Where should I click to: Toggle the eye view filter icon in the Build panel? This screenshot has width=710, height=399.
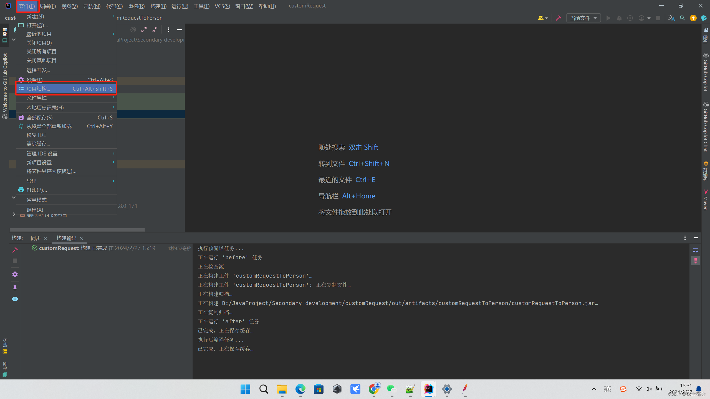point(15,299)
